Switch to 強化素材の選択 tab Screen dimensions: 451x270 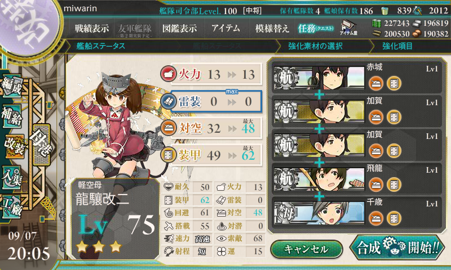click(x=315, y=46)
